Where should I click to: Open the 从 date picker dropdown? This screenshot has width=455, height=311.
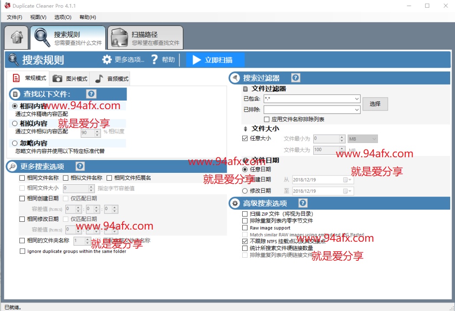click(348, 180)
